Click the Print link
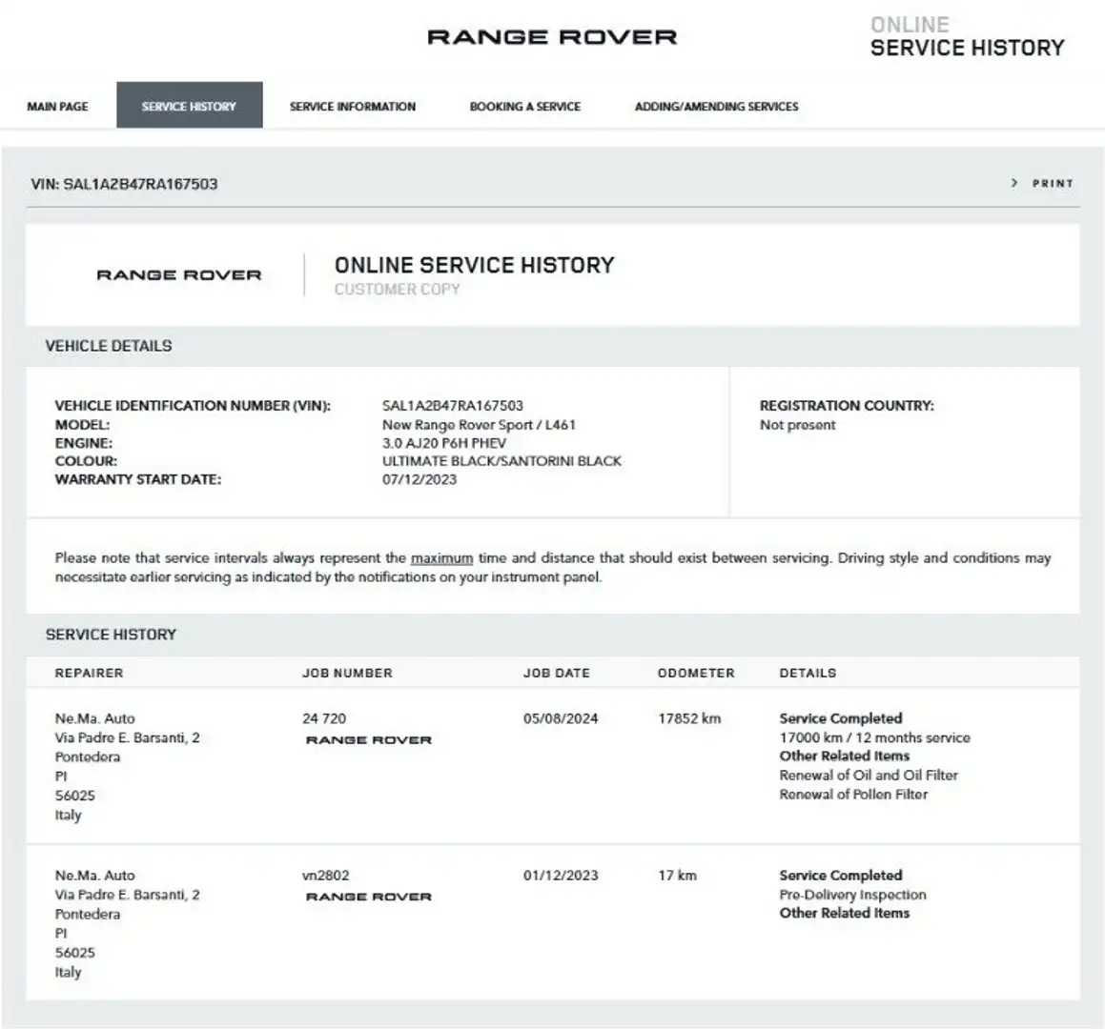Image resolution: width=1105 pixels, height=1029 pixels. pos(1053,183)
